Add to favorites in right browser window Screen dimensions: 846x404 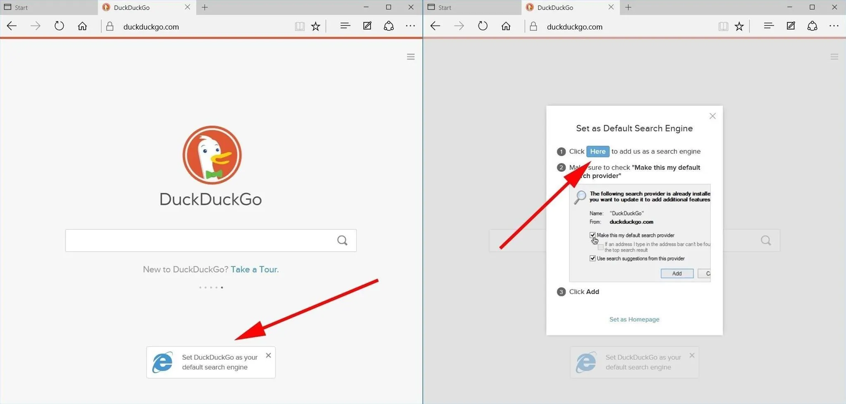pyautogui.click(x=739, y=26)
